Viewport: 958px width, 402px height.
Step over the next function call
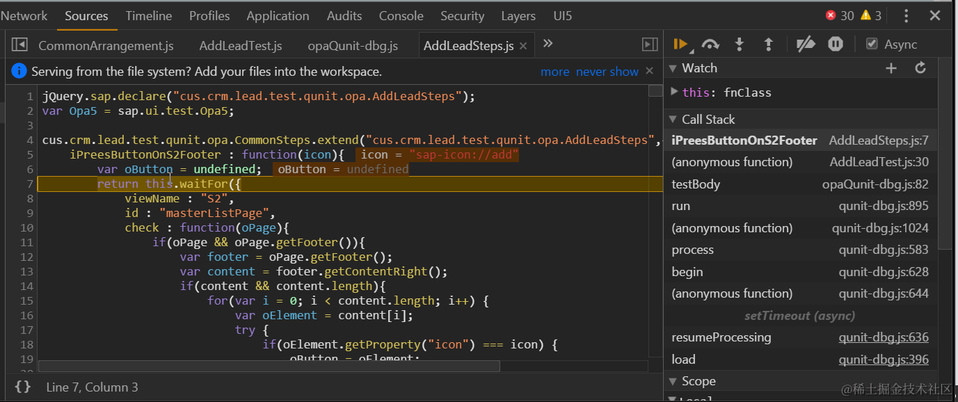tap(710, 45)
